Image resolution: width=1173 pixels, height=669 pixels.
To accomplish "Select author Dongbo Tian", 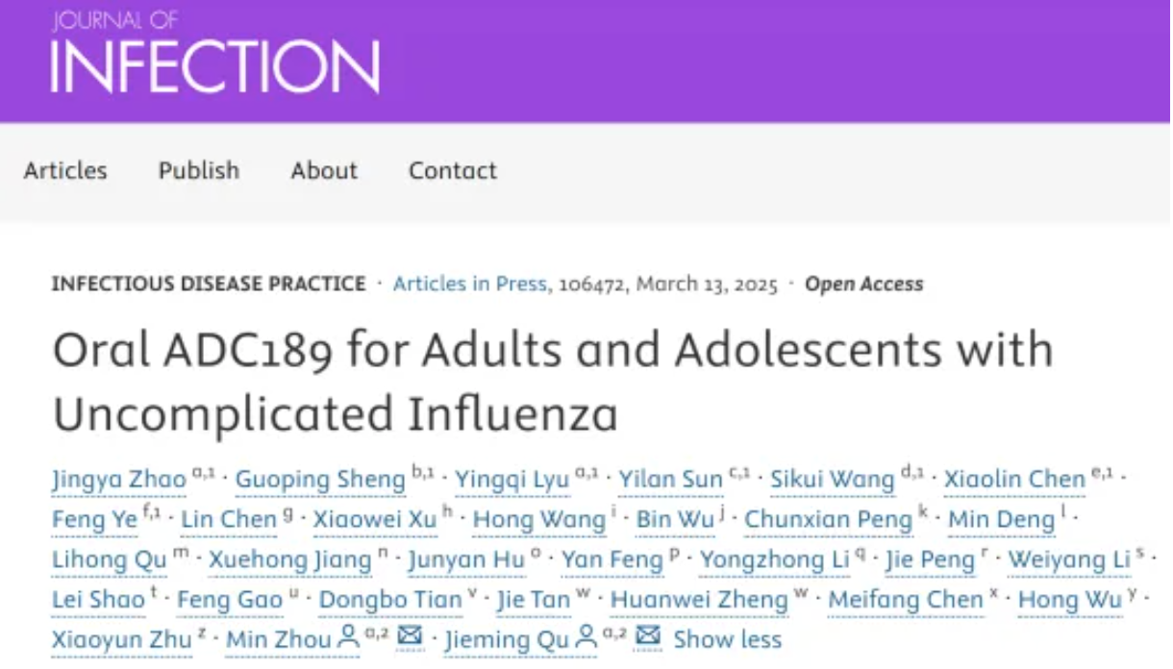I will (x=390, y=600).
